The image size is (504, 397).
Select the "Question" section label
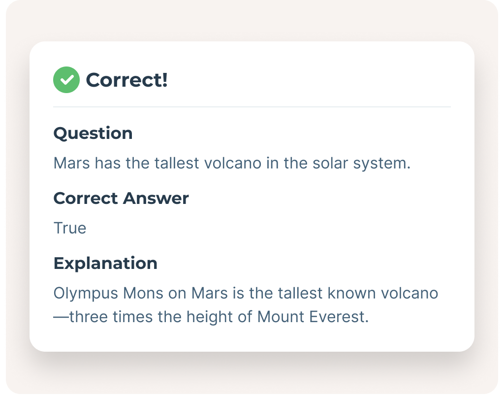(93, 133)
